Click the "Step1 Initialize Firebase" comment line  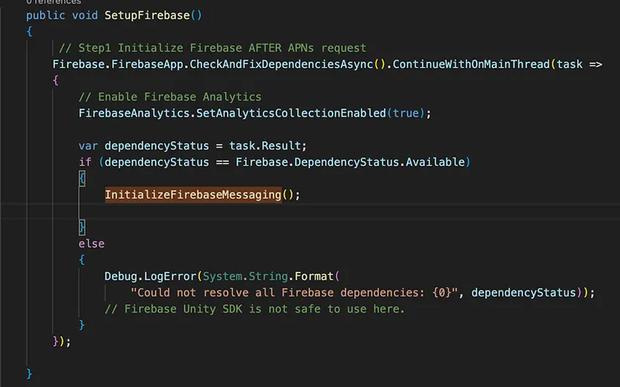(x=212, y=48)
